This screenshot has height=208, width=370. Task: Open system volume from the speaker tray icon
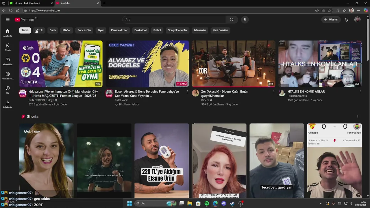click(x=350, y=203)
